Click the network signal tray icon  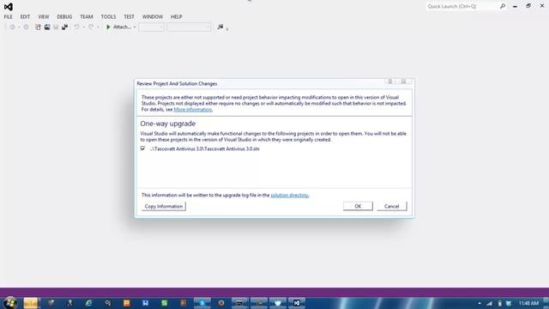pyautogui.click(x=489, y=303)
